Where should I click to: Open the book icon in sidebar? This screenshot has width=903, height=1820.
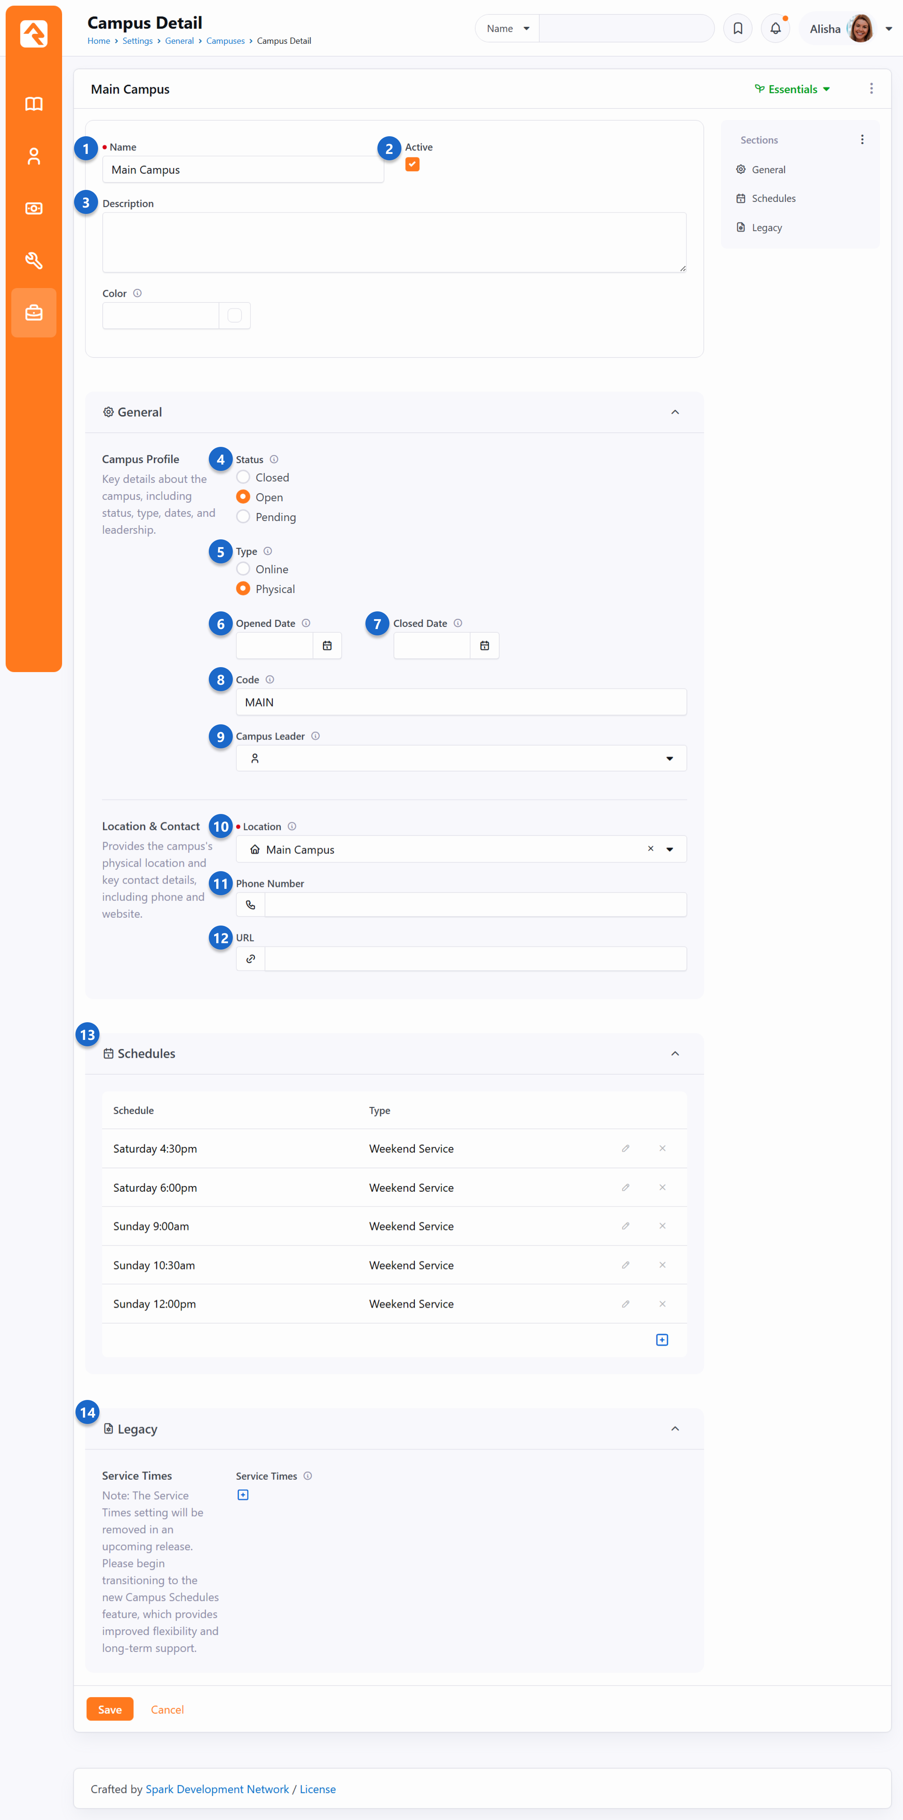point(33,104)
